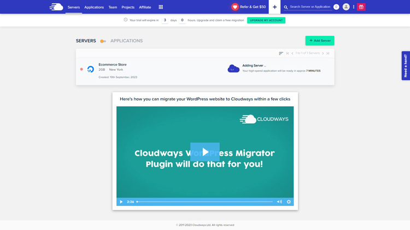
Task: Click the WordPress migration heading text
Action: click(205, 99)
